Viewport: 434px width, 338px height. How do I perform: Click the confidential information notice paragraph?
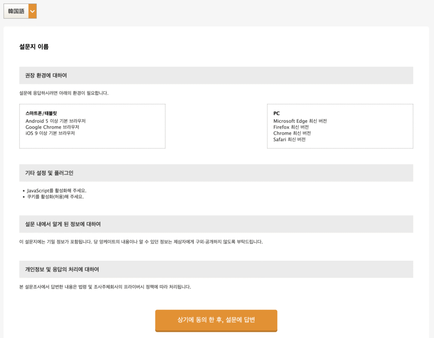coord(141,242)
